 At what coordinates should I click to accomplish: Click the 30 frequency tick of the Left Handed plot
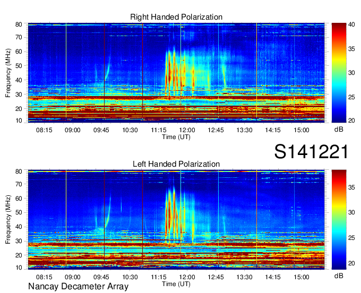pos(19,241)
